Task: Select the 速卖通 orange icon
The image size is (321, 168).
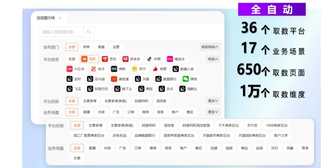Action: point(114,79)
